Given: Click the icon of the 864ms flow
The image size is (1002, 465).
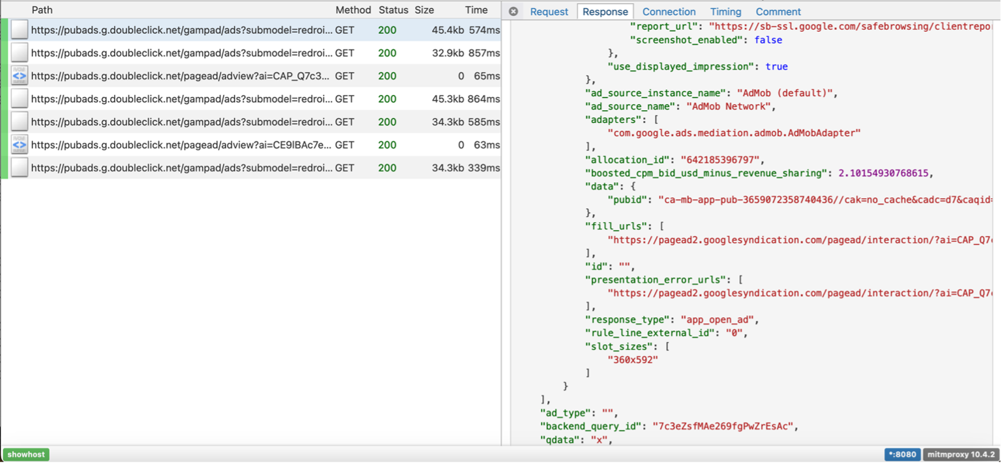Looking at the screenshot, I should point(20,99).
